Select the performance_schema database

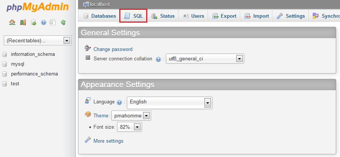coord(34,74)
